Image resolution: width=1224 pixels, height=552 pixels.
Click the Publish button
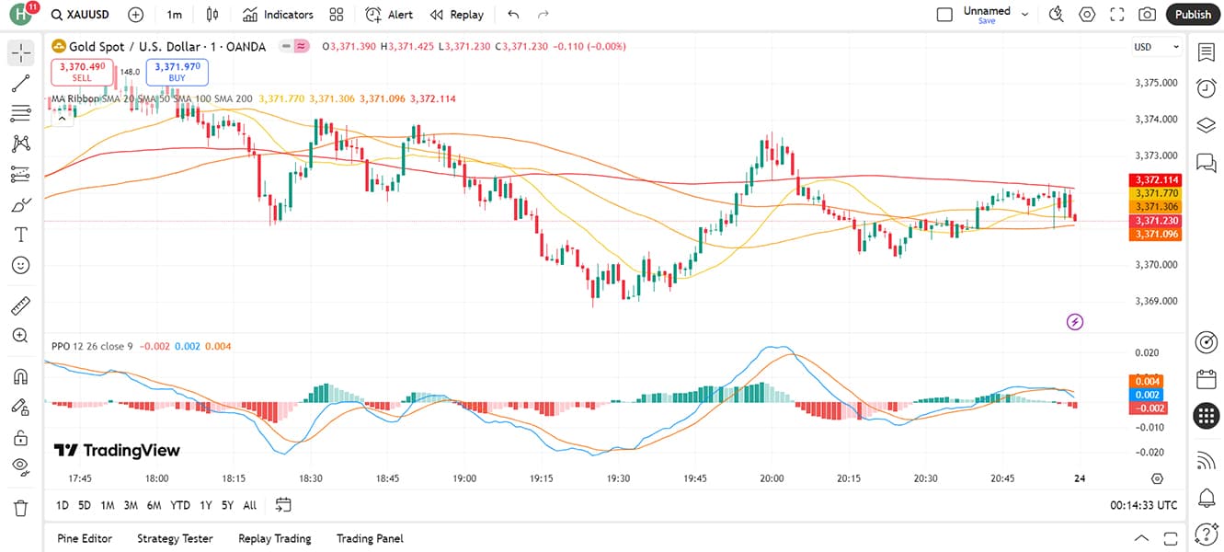click(1193, 15)
